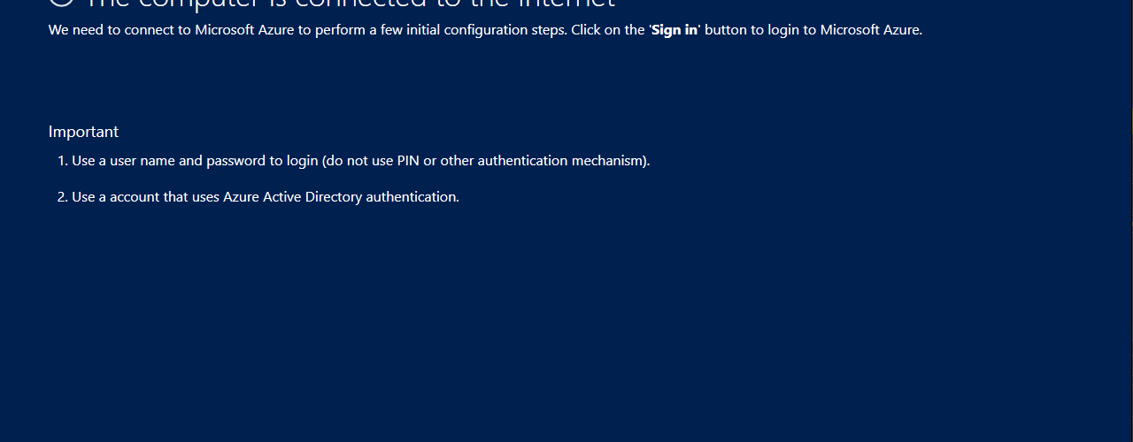Click the connection status circle icon
The width and height of the screenshot is (1133, 442).
click(x=61, y=3)
